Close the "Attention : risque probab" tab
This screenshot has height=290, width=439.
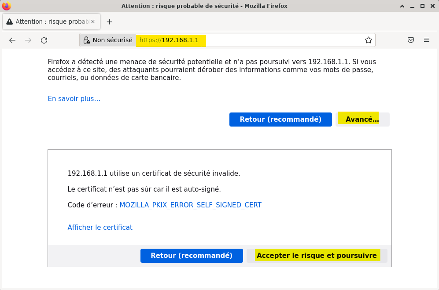[93, 22]
